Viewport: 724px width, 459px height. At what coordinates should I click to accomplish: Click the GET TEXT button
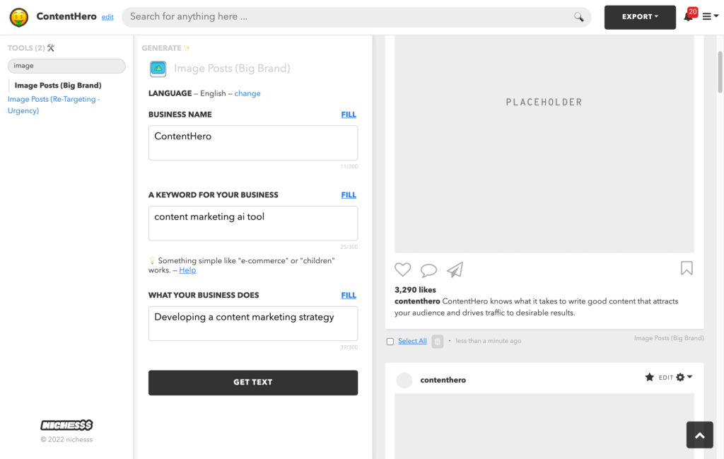(253, 383)
